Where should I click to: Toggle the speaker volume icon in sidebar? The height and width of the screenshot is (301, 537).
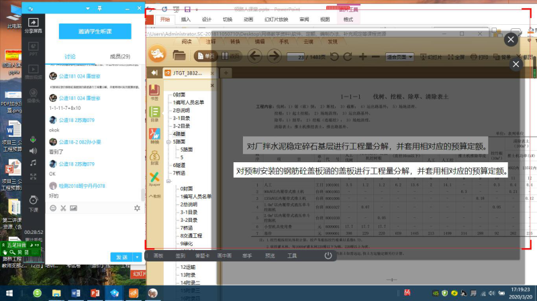pyautogui.click(x=33, y=150)
